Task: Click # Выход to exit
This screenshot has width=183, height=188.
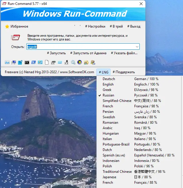Action: point(134,26)
